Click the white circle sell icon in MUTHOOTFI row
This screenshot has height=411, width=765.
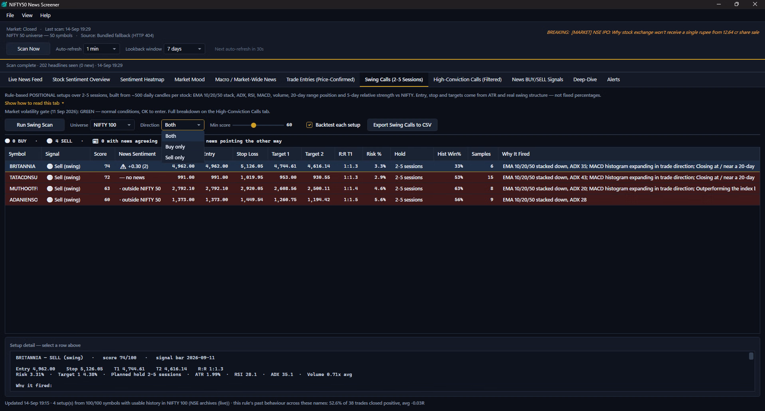tap(50, 189)
